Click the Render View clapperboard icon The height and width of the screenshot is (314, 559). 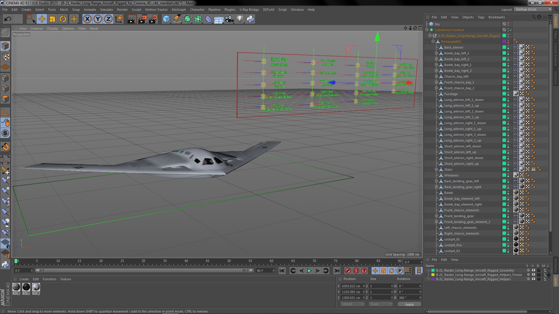132,19
